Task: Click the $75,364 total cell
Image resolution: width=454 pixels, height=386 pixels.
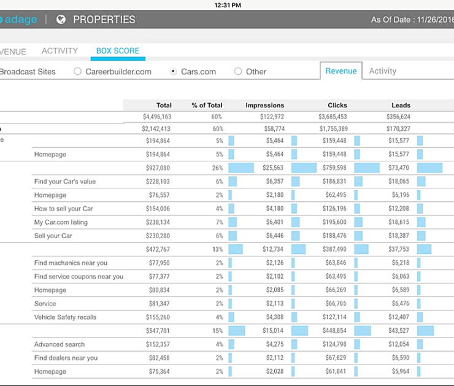Action: pos(160,372)
